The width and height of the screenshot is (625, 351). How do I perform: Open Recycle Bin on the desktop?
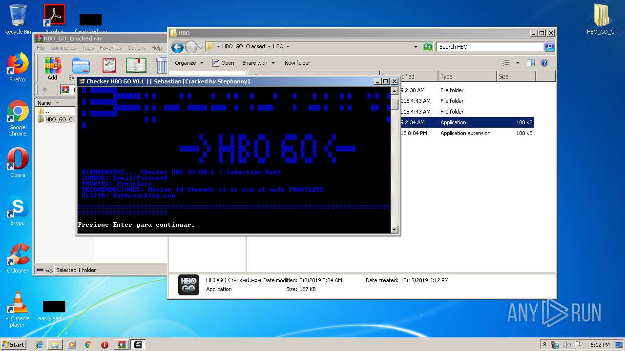[x=18, y=19]
